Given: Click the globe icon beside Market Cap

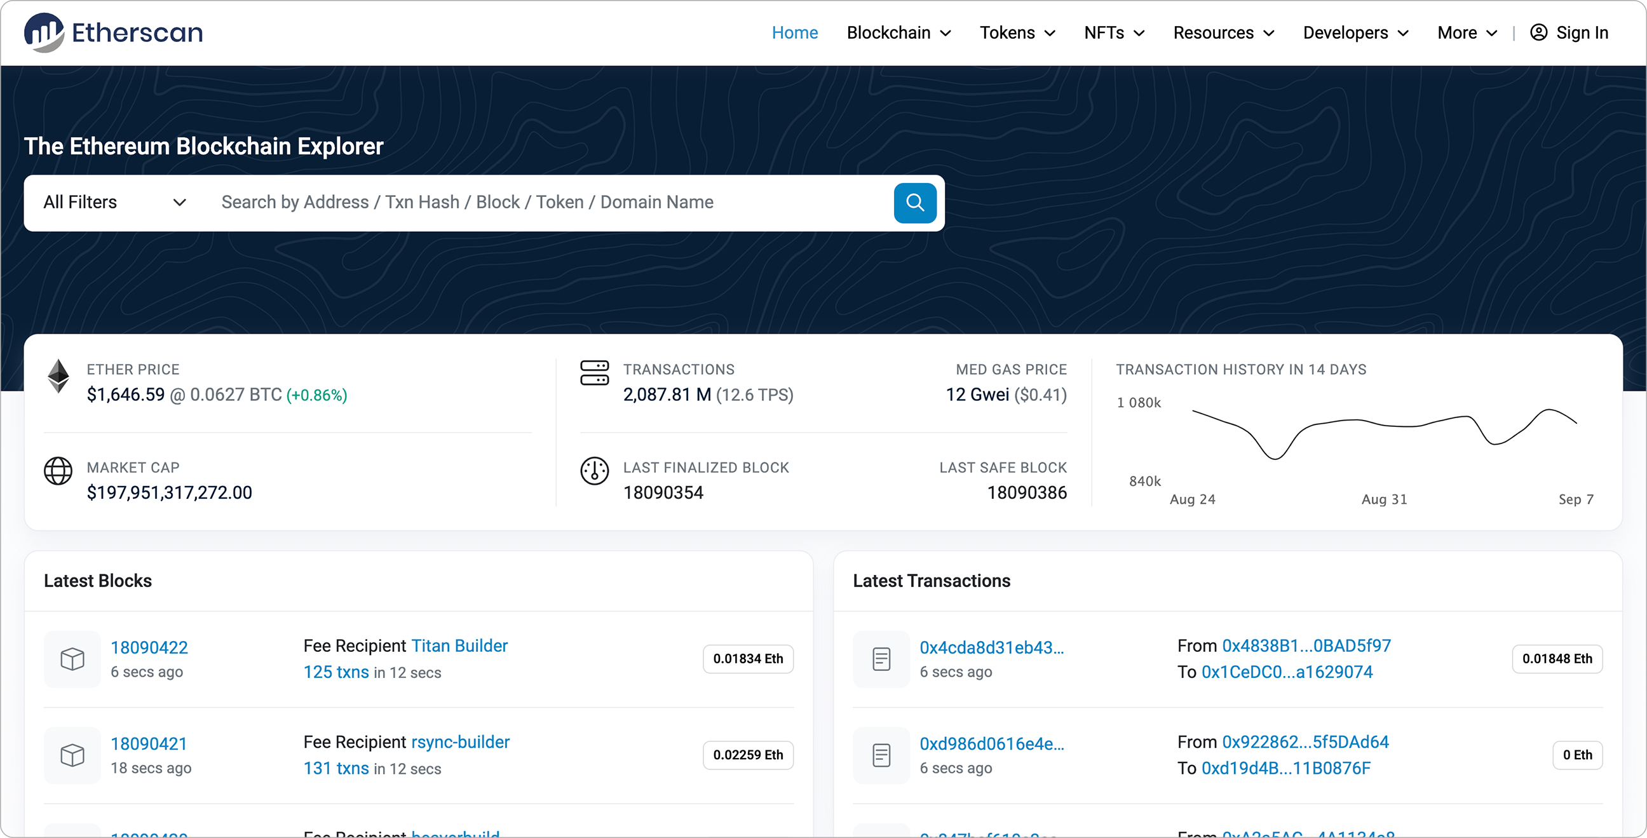Looking at the screenshot, I should pos(58,471).
